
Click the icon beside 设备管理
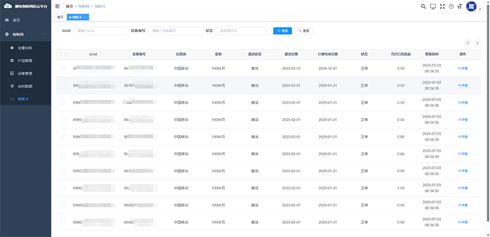(12, 73)
